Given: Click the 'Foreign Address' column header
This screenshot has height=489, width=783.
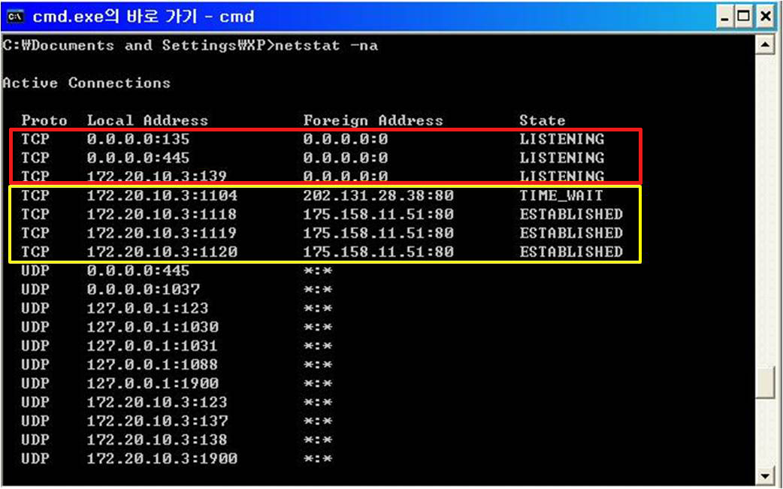Looking at the screenshot, I should point(373,120).
